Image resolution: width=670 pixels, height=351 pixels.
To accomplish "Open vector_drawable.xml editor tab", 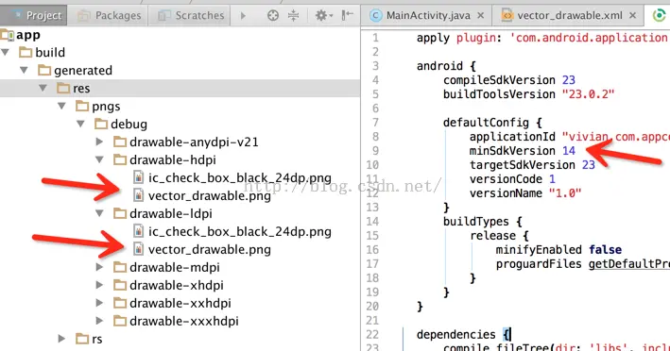I will (x=570, y=16).
